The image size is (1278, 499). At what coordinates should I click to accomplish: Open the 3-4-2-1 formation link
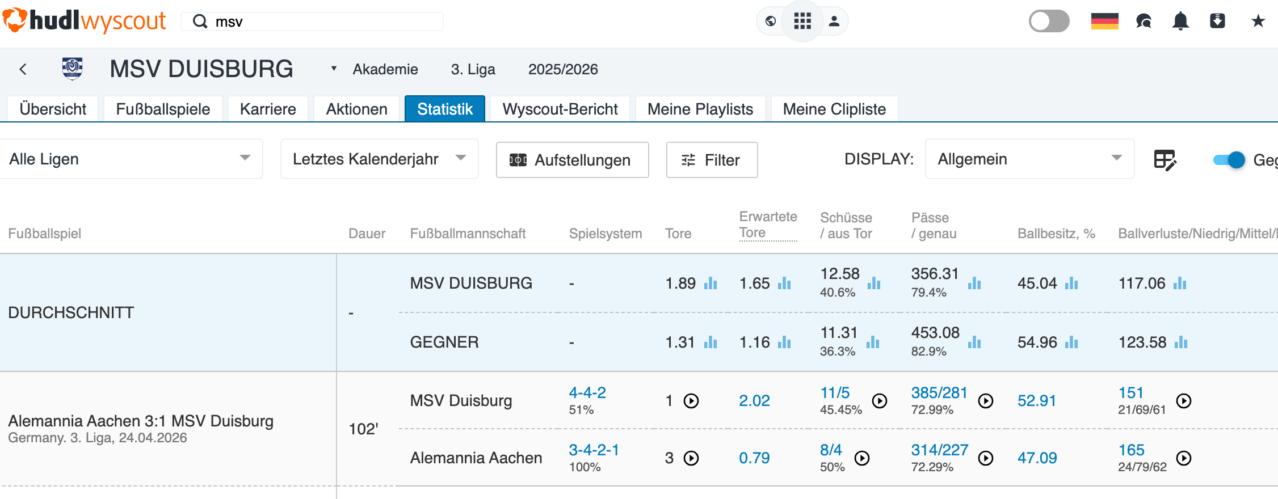tap(594, 450)
